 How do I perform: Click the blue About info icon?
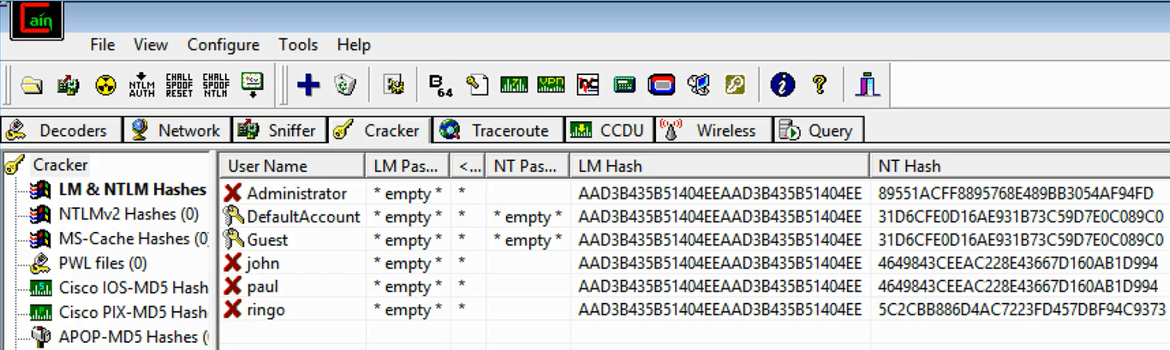click(x=782, y=85)
